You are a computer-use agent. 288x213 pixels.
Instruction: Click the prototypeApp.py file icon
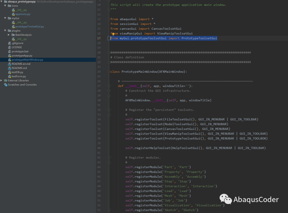[10, 56]
